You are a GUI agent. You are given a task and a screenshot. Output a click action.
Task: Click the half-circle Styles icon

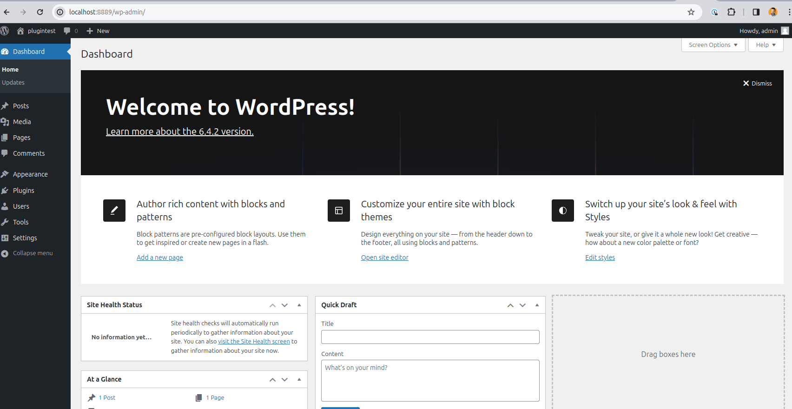click(x=563, y=211)
